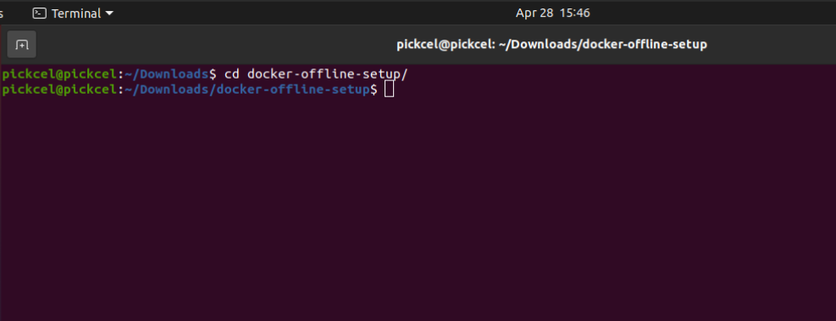Viewport: 836px width, 321px height.
Task: Expand the Terminal app menu arrow
Action: pos(109,14)
